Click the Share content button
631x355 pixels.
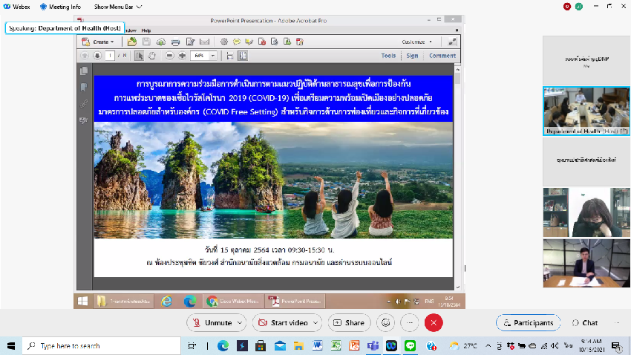pos(349,323)
